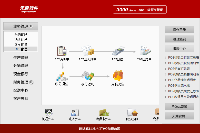
Task: Open report POS销售汇总表
Action: [x=179, y=69]
